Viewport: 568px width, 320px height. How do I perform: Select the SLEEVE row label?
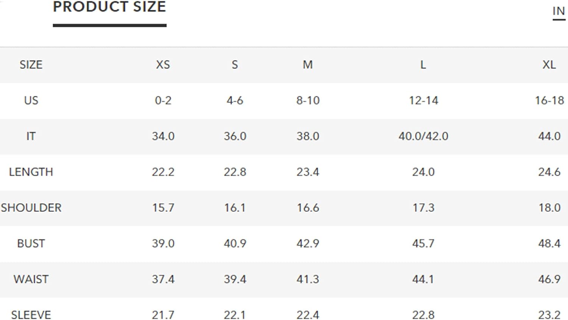[x=31, y=315]
